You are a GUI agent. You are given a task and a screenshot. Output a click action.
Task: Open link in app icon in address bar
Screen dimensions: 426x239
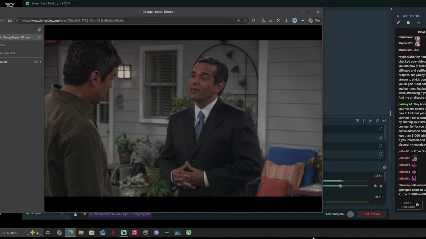pos(232,20)
